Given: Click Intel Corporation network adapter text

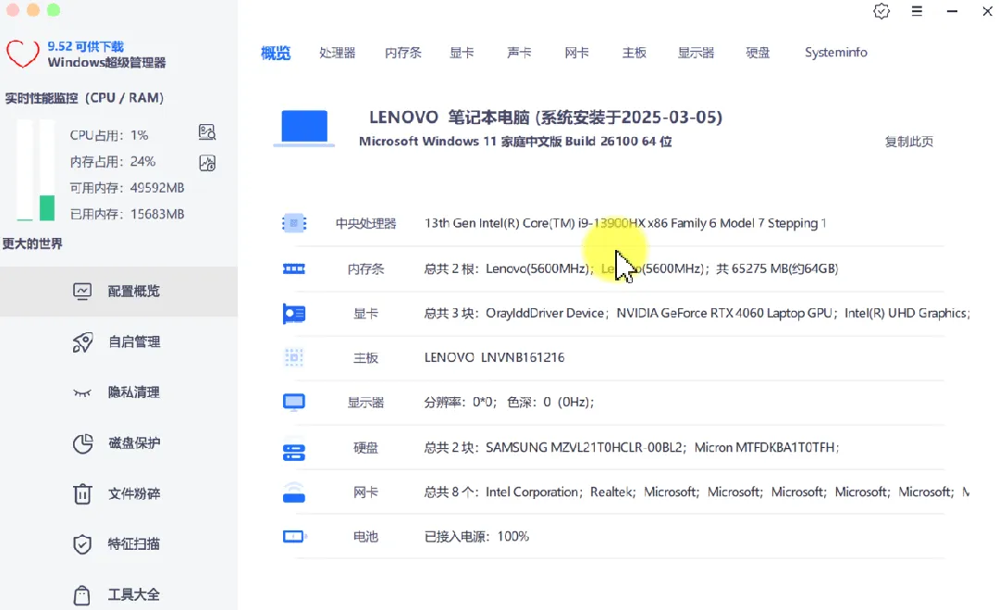Looking at the screenshot, I should pyautogui.click(x=532, y=492).
